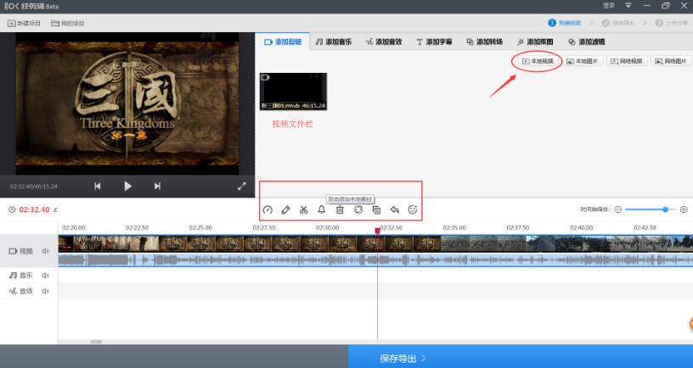Select the 新三国01.rmvb video thumbnail
This screenshot has height=368, width=693.
click(294, 92)
